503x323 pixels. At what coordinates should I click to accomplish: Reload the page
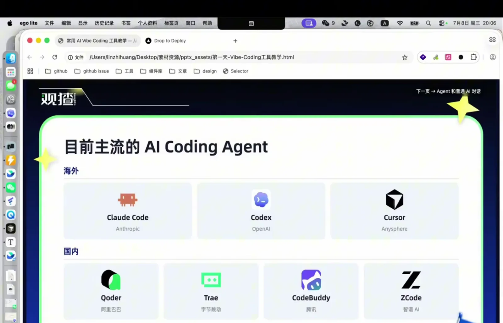pos(55,57)
